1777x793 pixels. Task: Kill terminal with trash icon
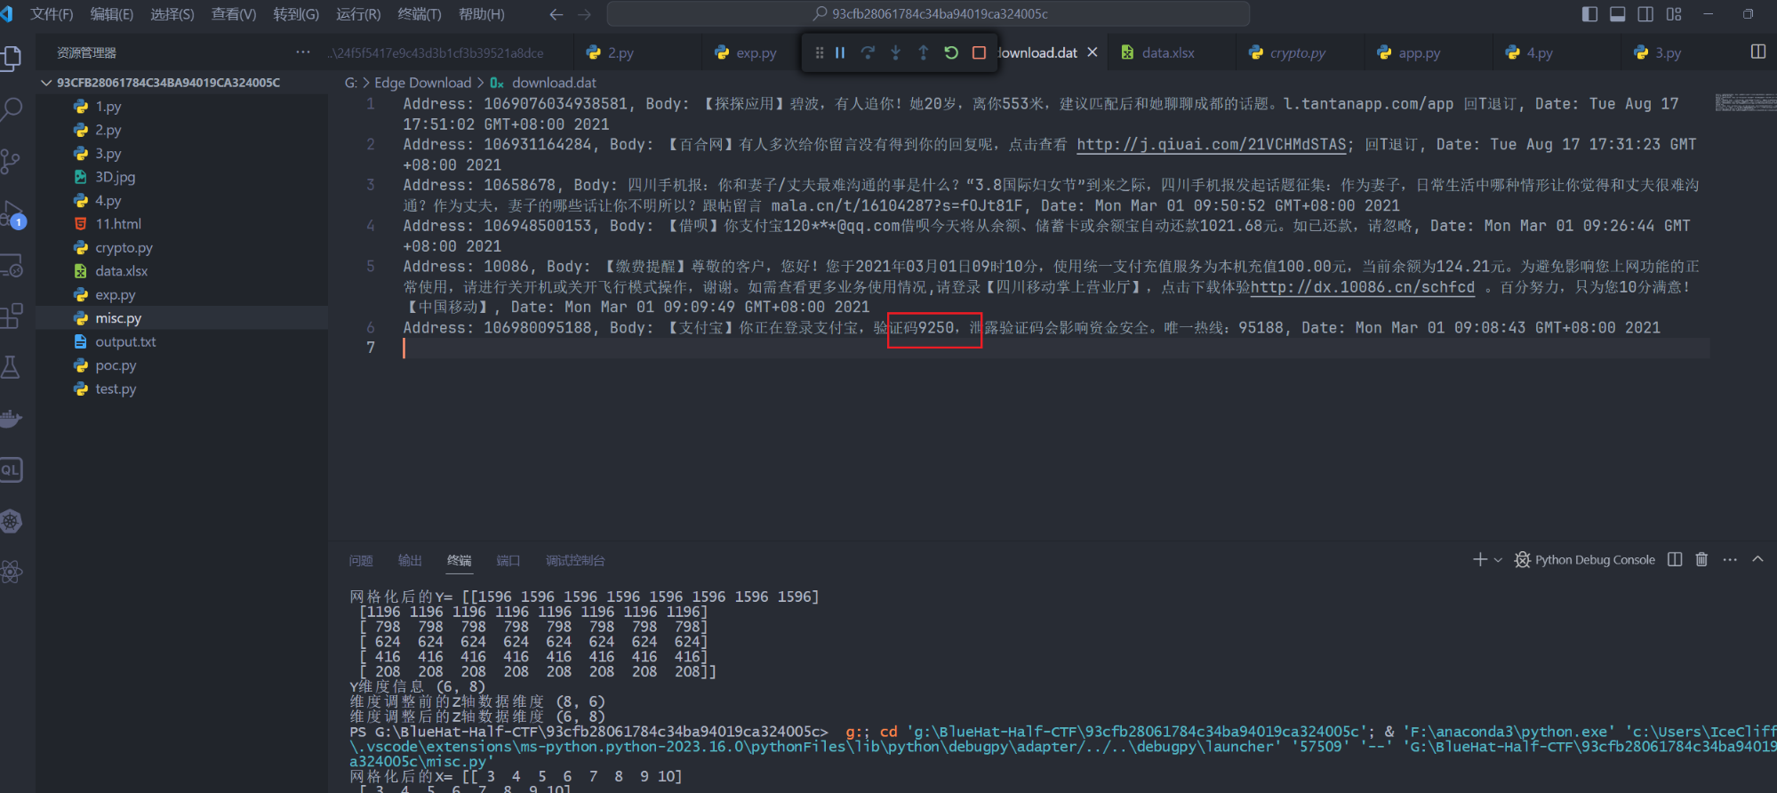(x=1701, y=559)
